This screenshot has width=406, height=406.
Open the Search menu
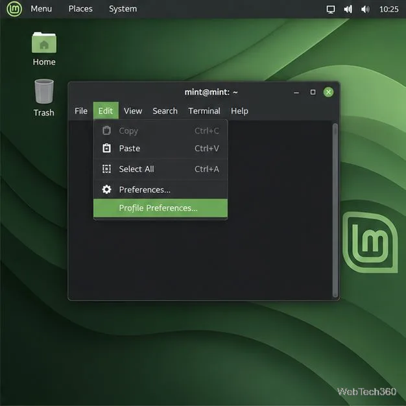tap(165, 111)
